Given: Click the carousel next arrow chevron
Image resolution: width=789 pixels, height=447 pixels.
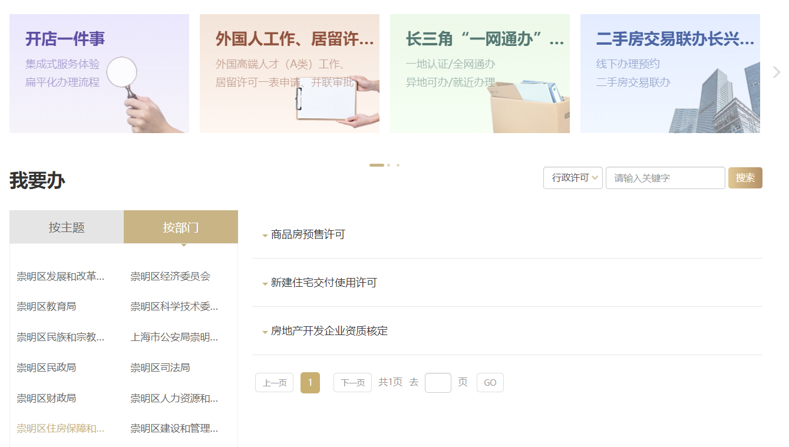Looking at the screenshot, I should (776, 72).
